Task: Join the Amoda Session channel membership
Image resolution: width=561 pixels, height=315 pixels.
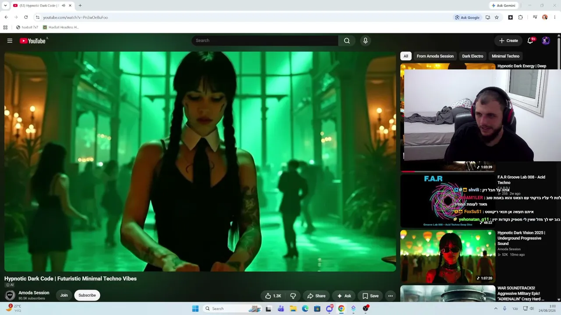Action: (64, 295)
